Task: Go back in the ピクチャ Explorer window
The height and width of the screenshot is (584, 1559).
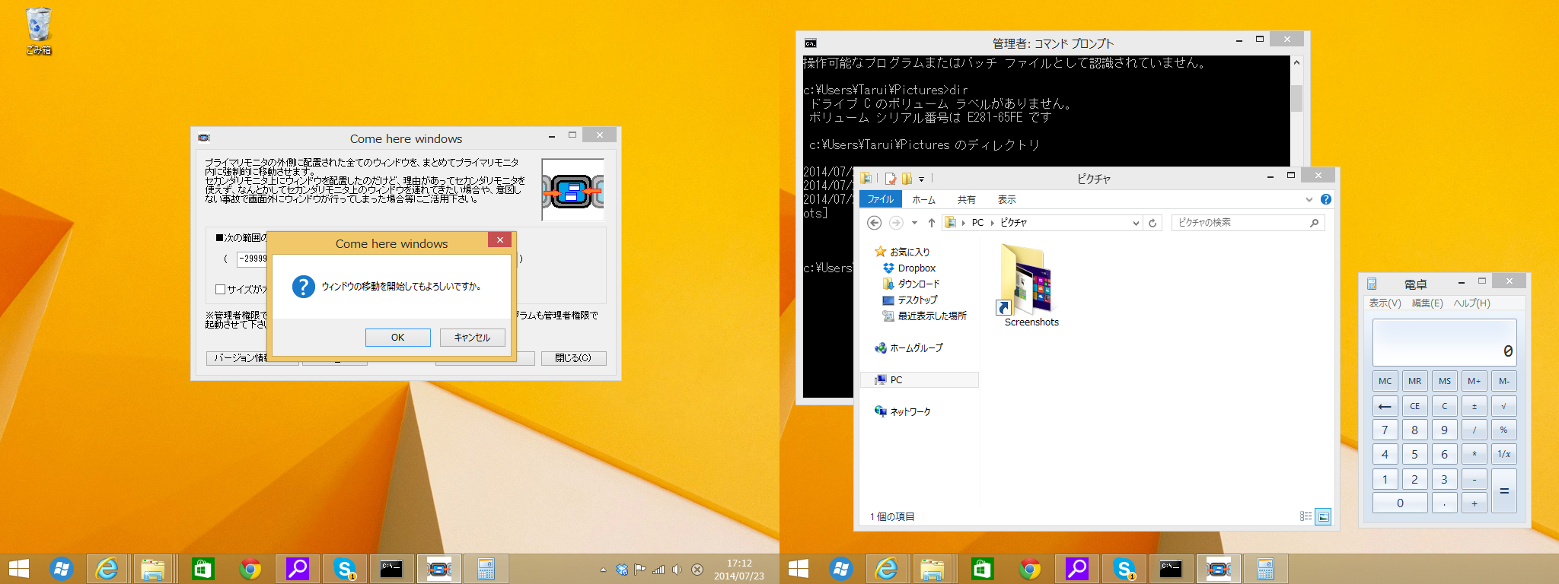Action: coord(875,223)
